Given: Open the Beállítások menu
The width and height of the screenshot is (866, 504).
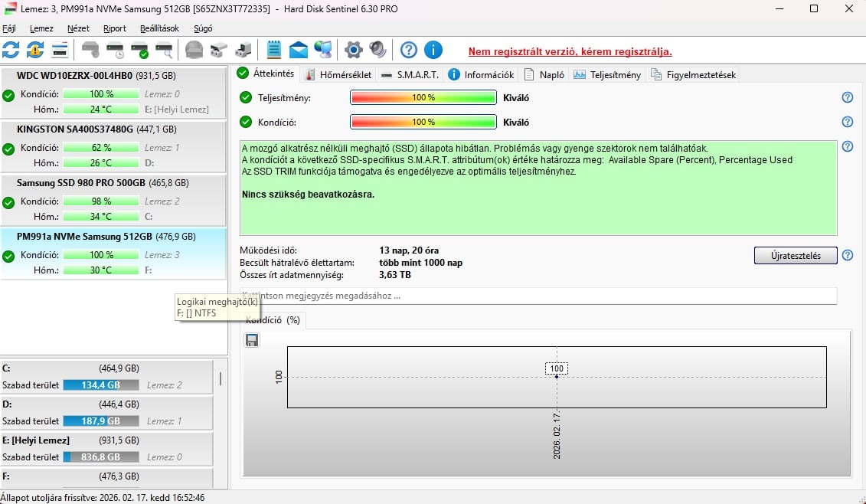Looking at the screenshot, I should pos(159,29).
